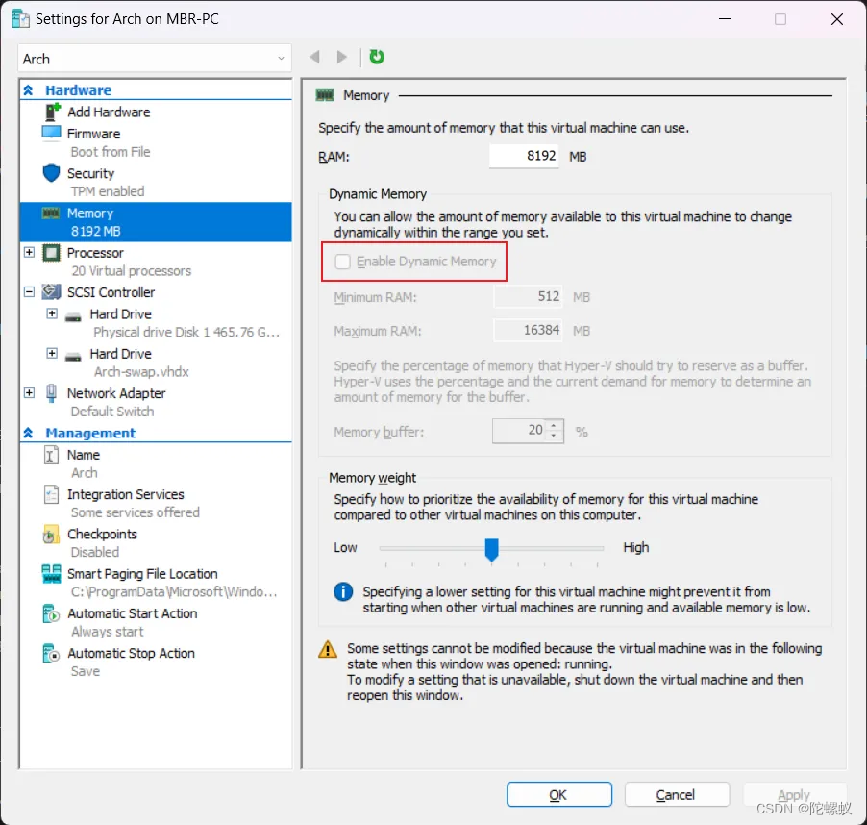Click the settings window title bar icon
The image size is (867, 825).
[20, 19]
